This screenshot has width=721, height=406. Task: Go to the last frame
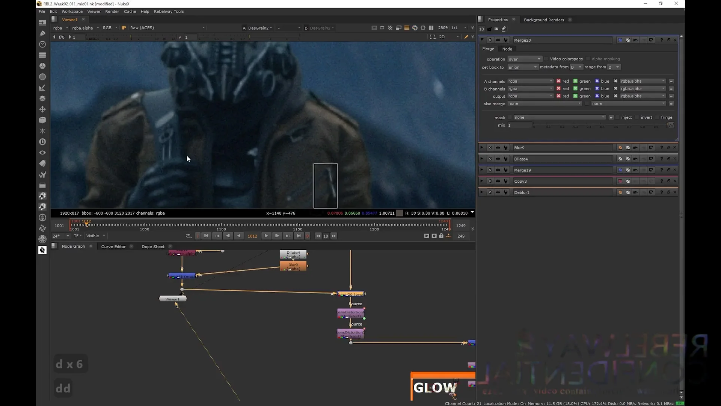299,236
